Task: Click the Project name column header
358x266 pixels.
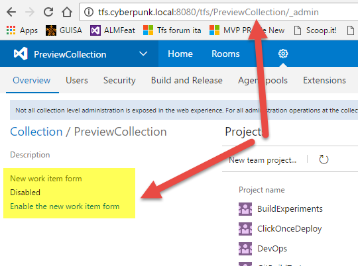Action: click(262, 190)
